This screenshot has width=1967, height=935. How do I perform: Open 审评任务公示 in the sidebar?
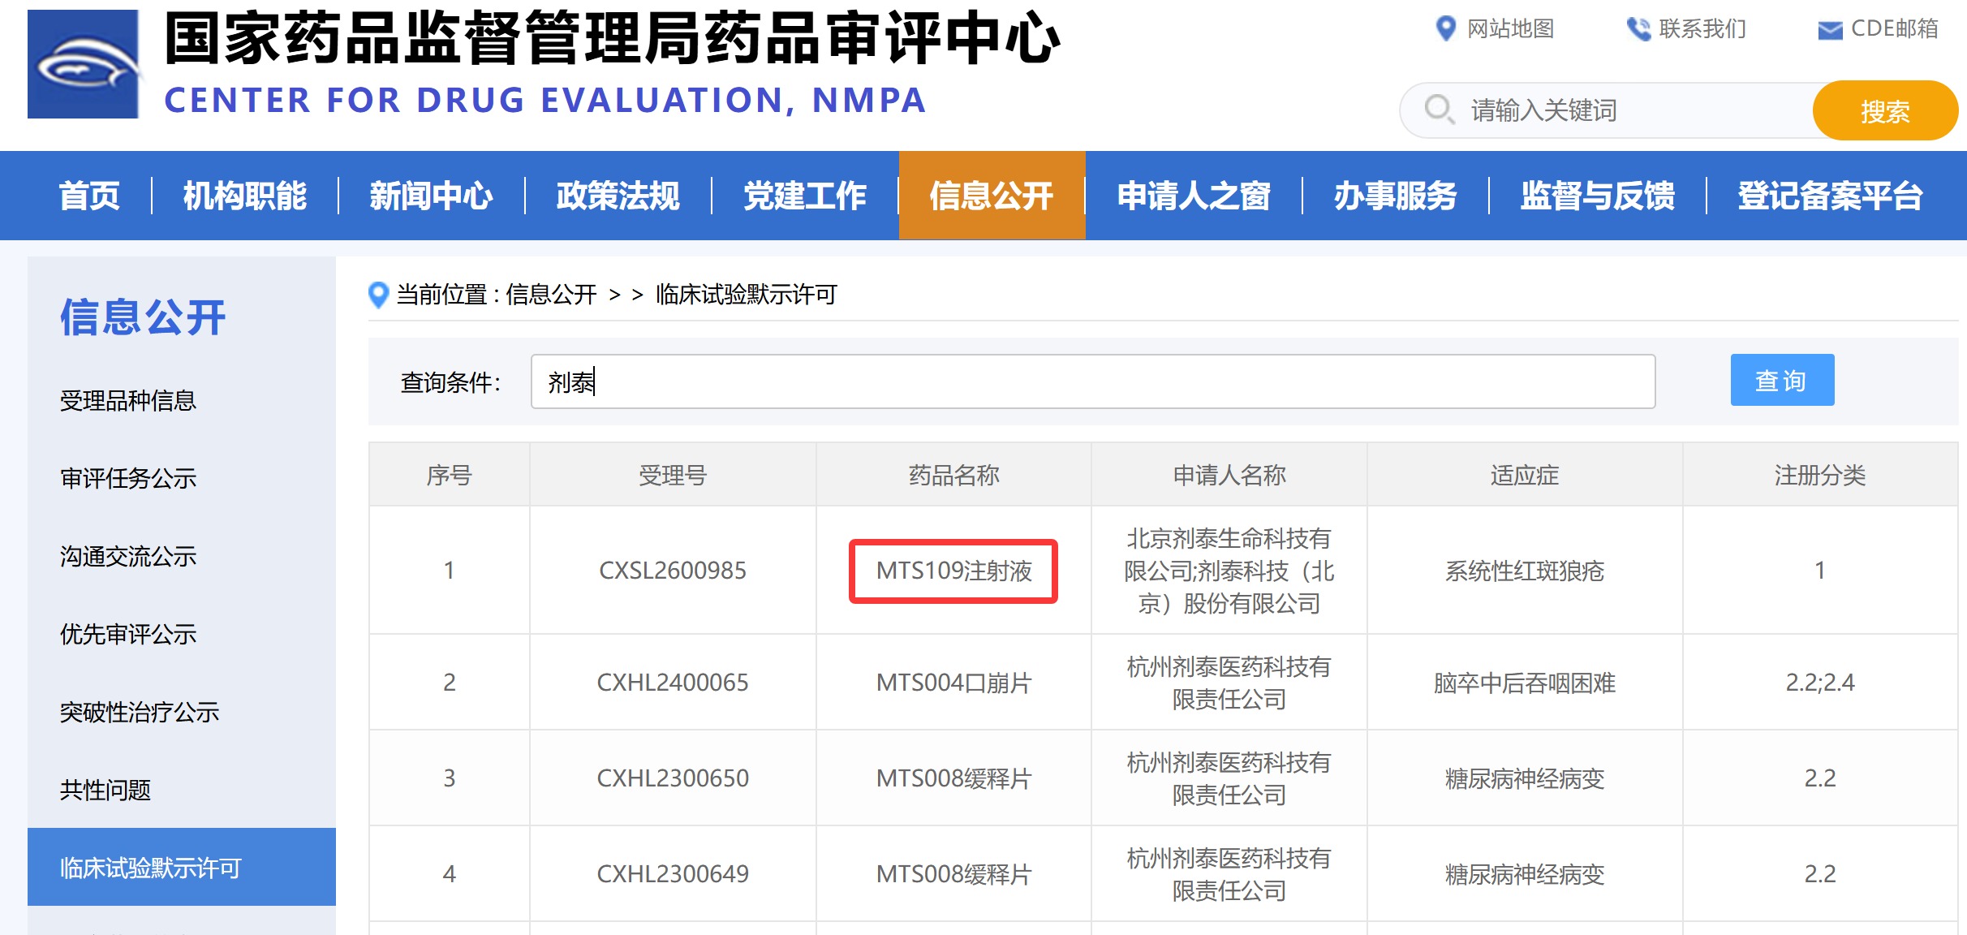click(x=128, y=479)
